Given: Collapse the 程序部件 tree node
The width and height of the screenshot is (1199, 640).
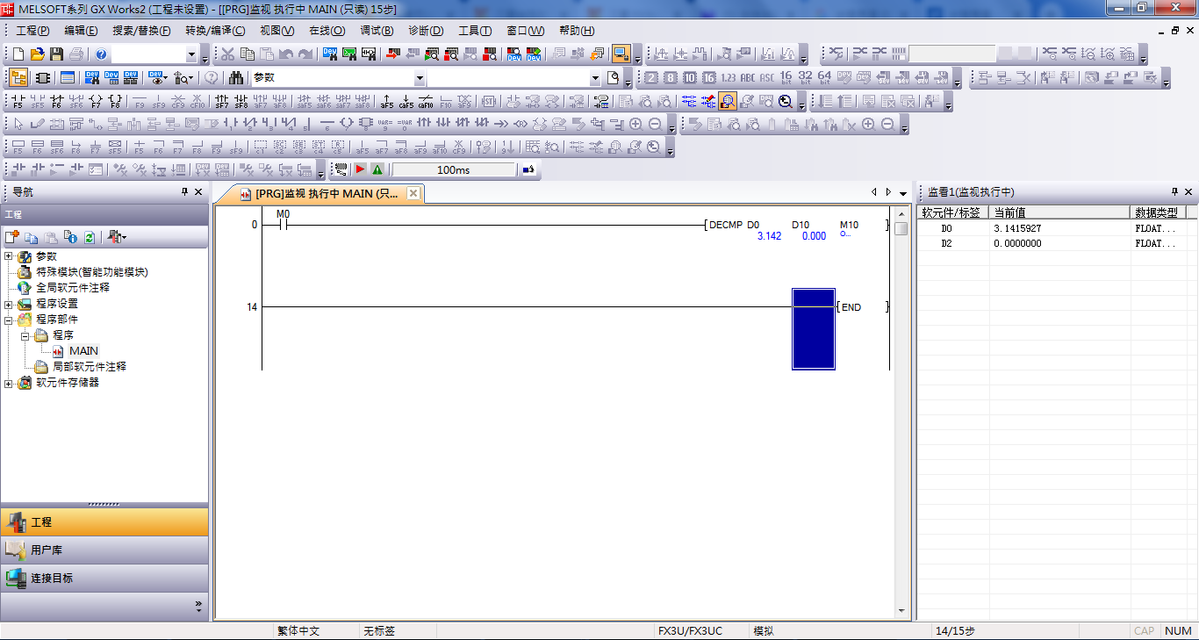Looking at the screenshot, I should (x=9, y=320).
